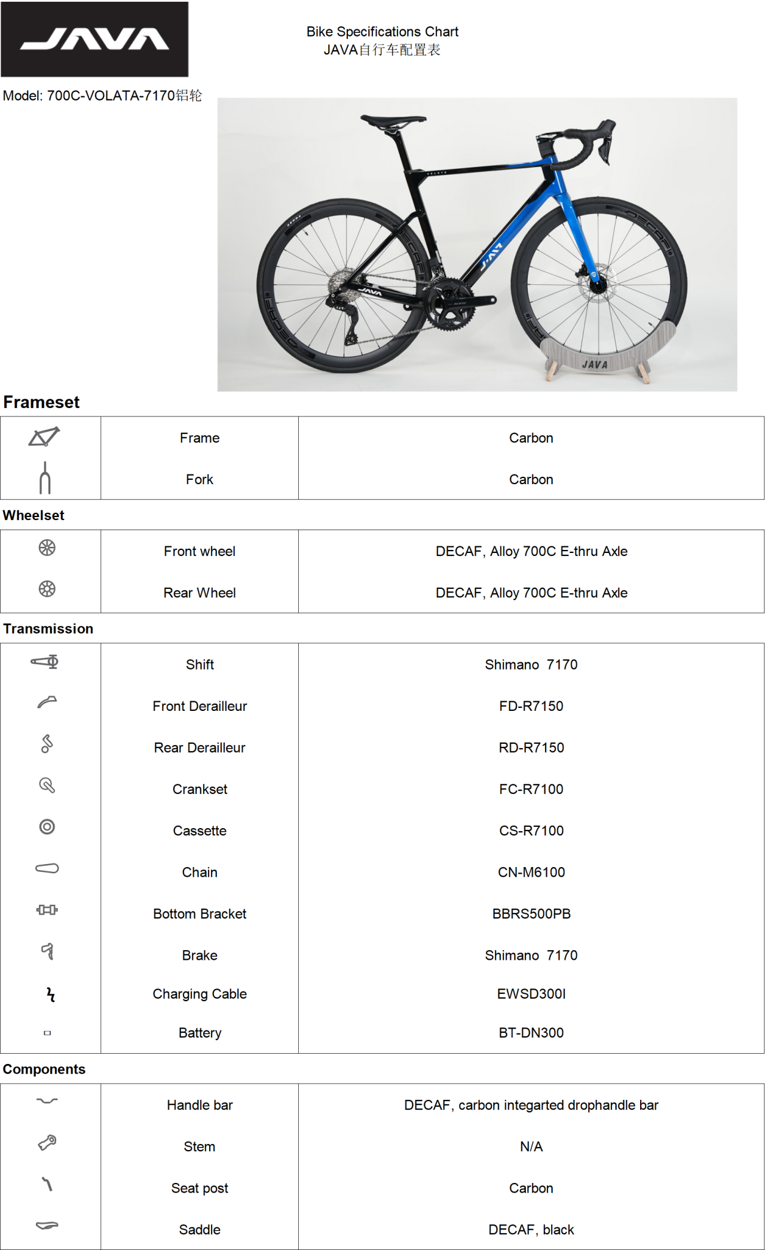Click the Bike Specifications Chart title

(382, 32)
